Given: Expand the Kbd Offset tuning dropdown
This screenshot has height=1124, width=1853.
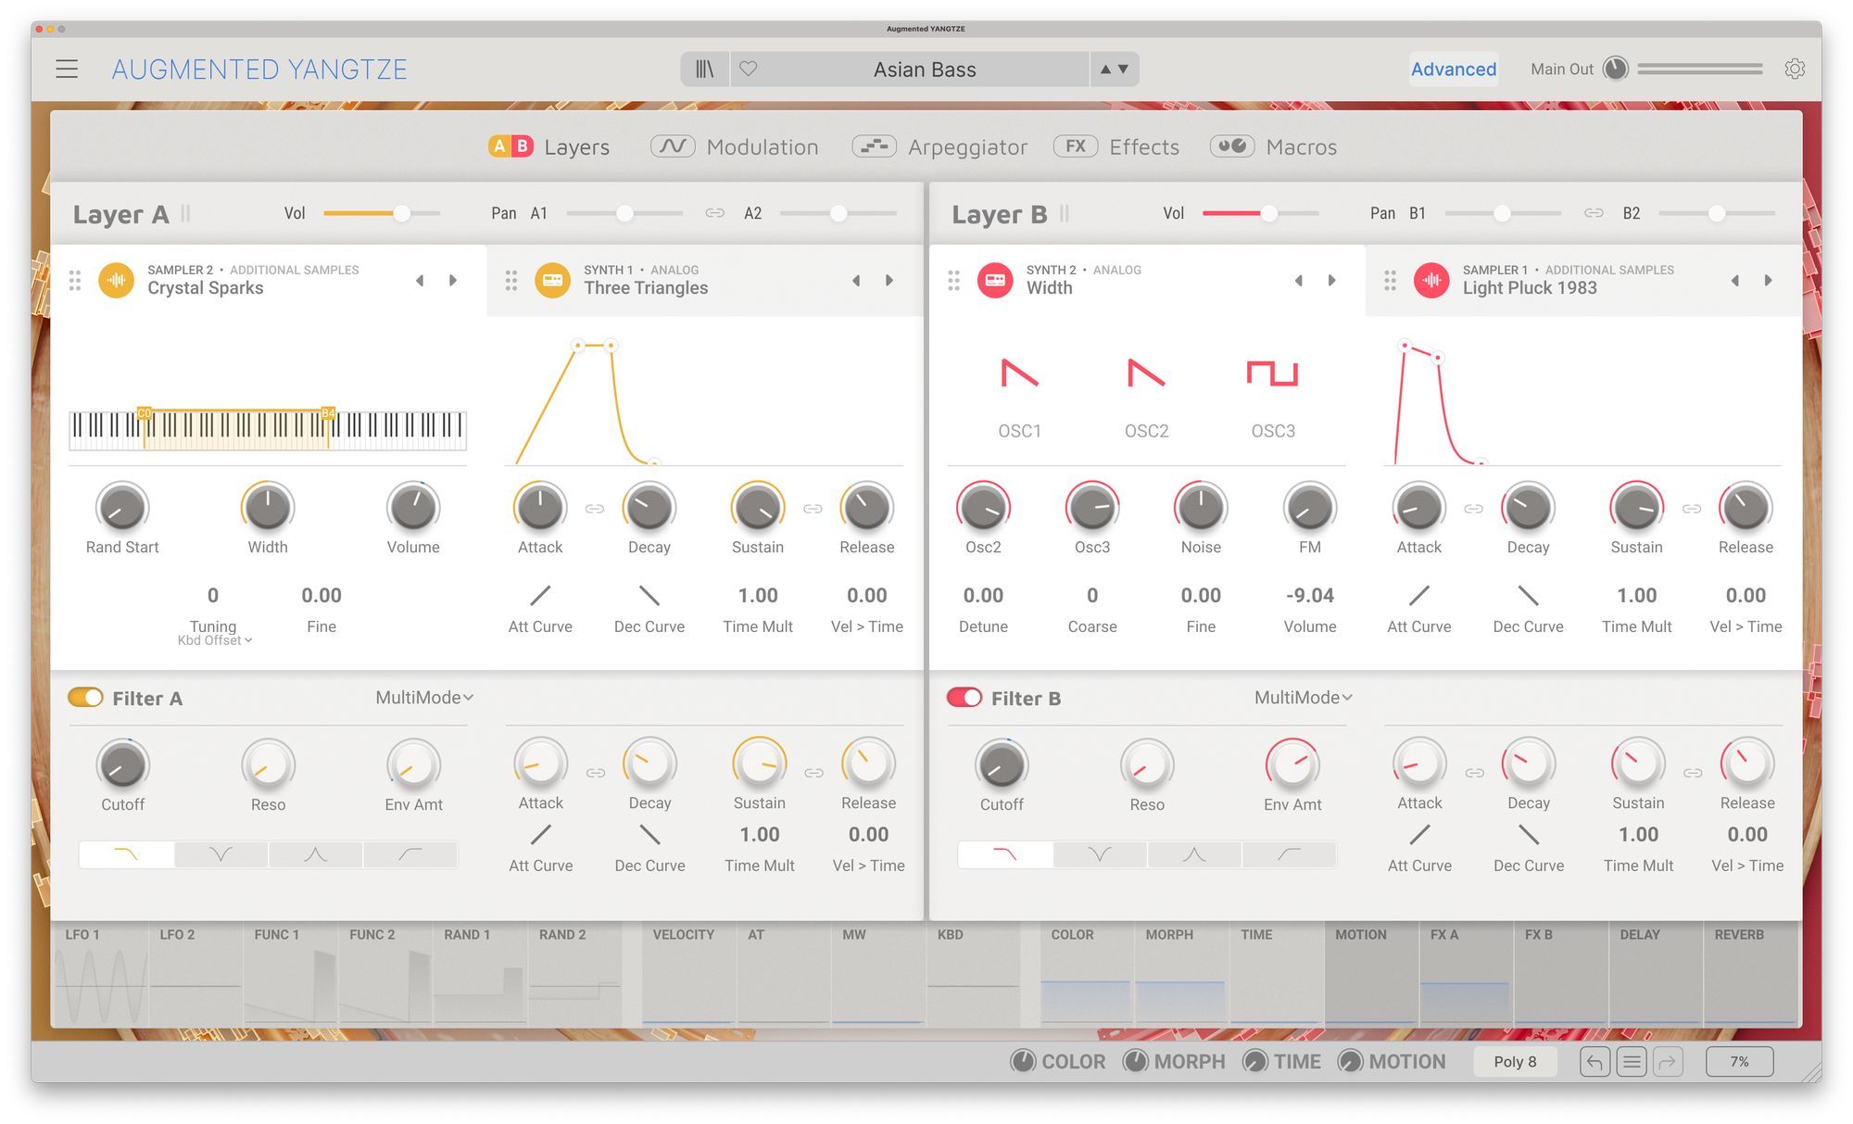Looking at the screenshot, I should click(214, 640).
